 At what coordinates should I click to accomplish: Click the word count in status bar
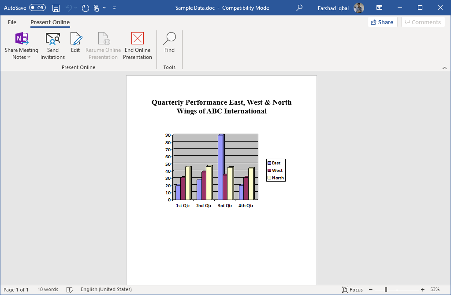pos(48,289)
